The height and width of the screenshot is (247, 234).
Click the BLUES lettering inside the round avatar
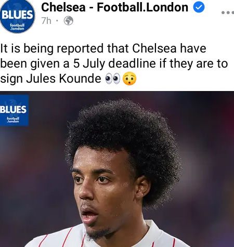coord(17,15)
